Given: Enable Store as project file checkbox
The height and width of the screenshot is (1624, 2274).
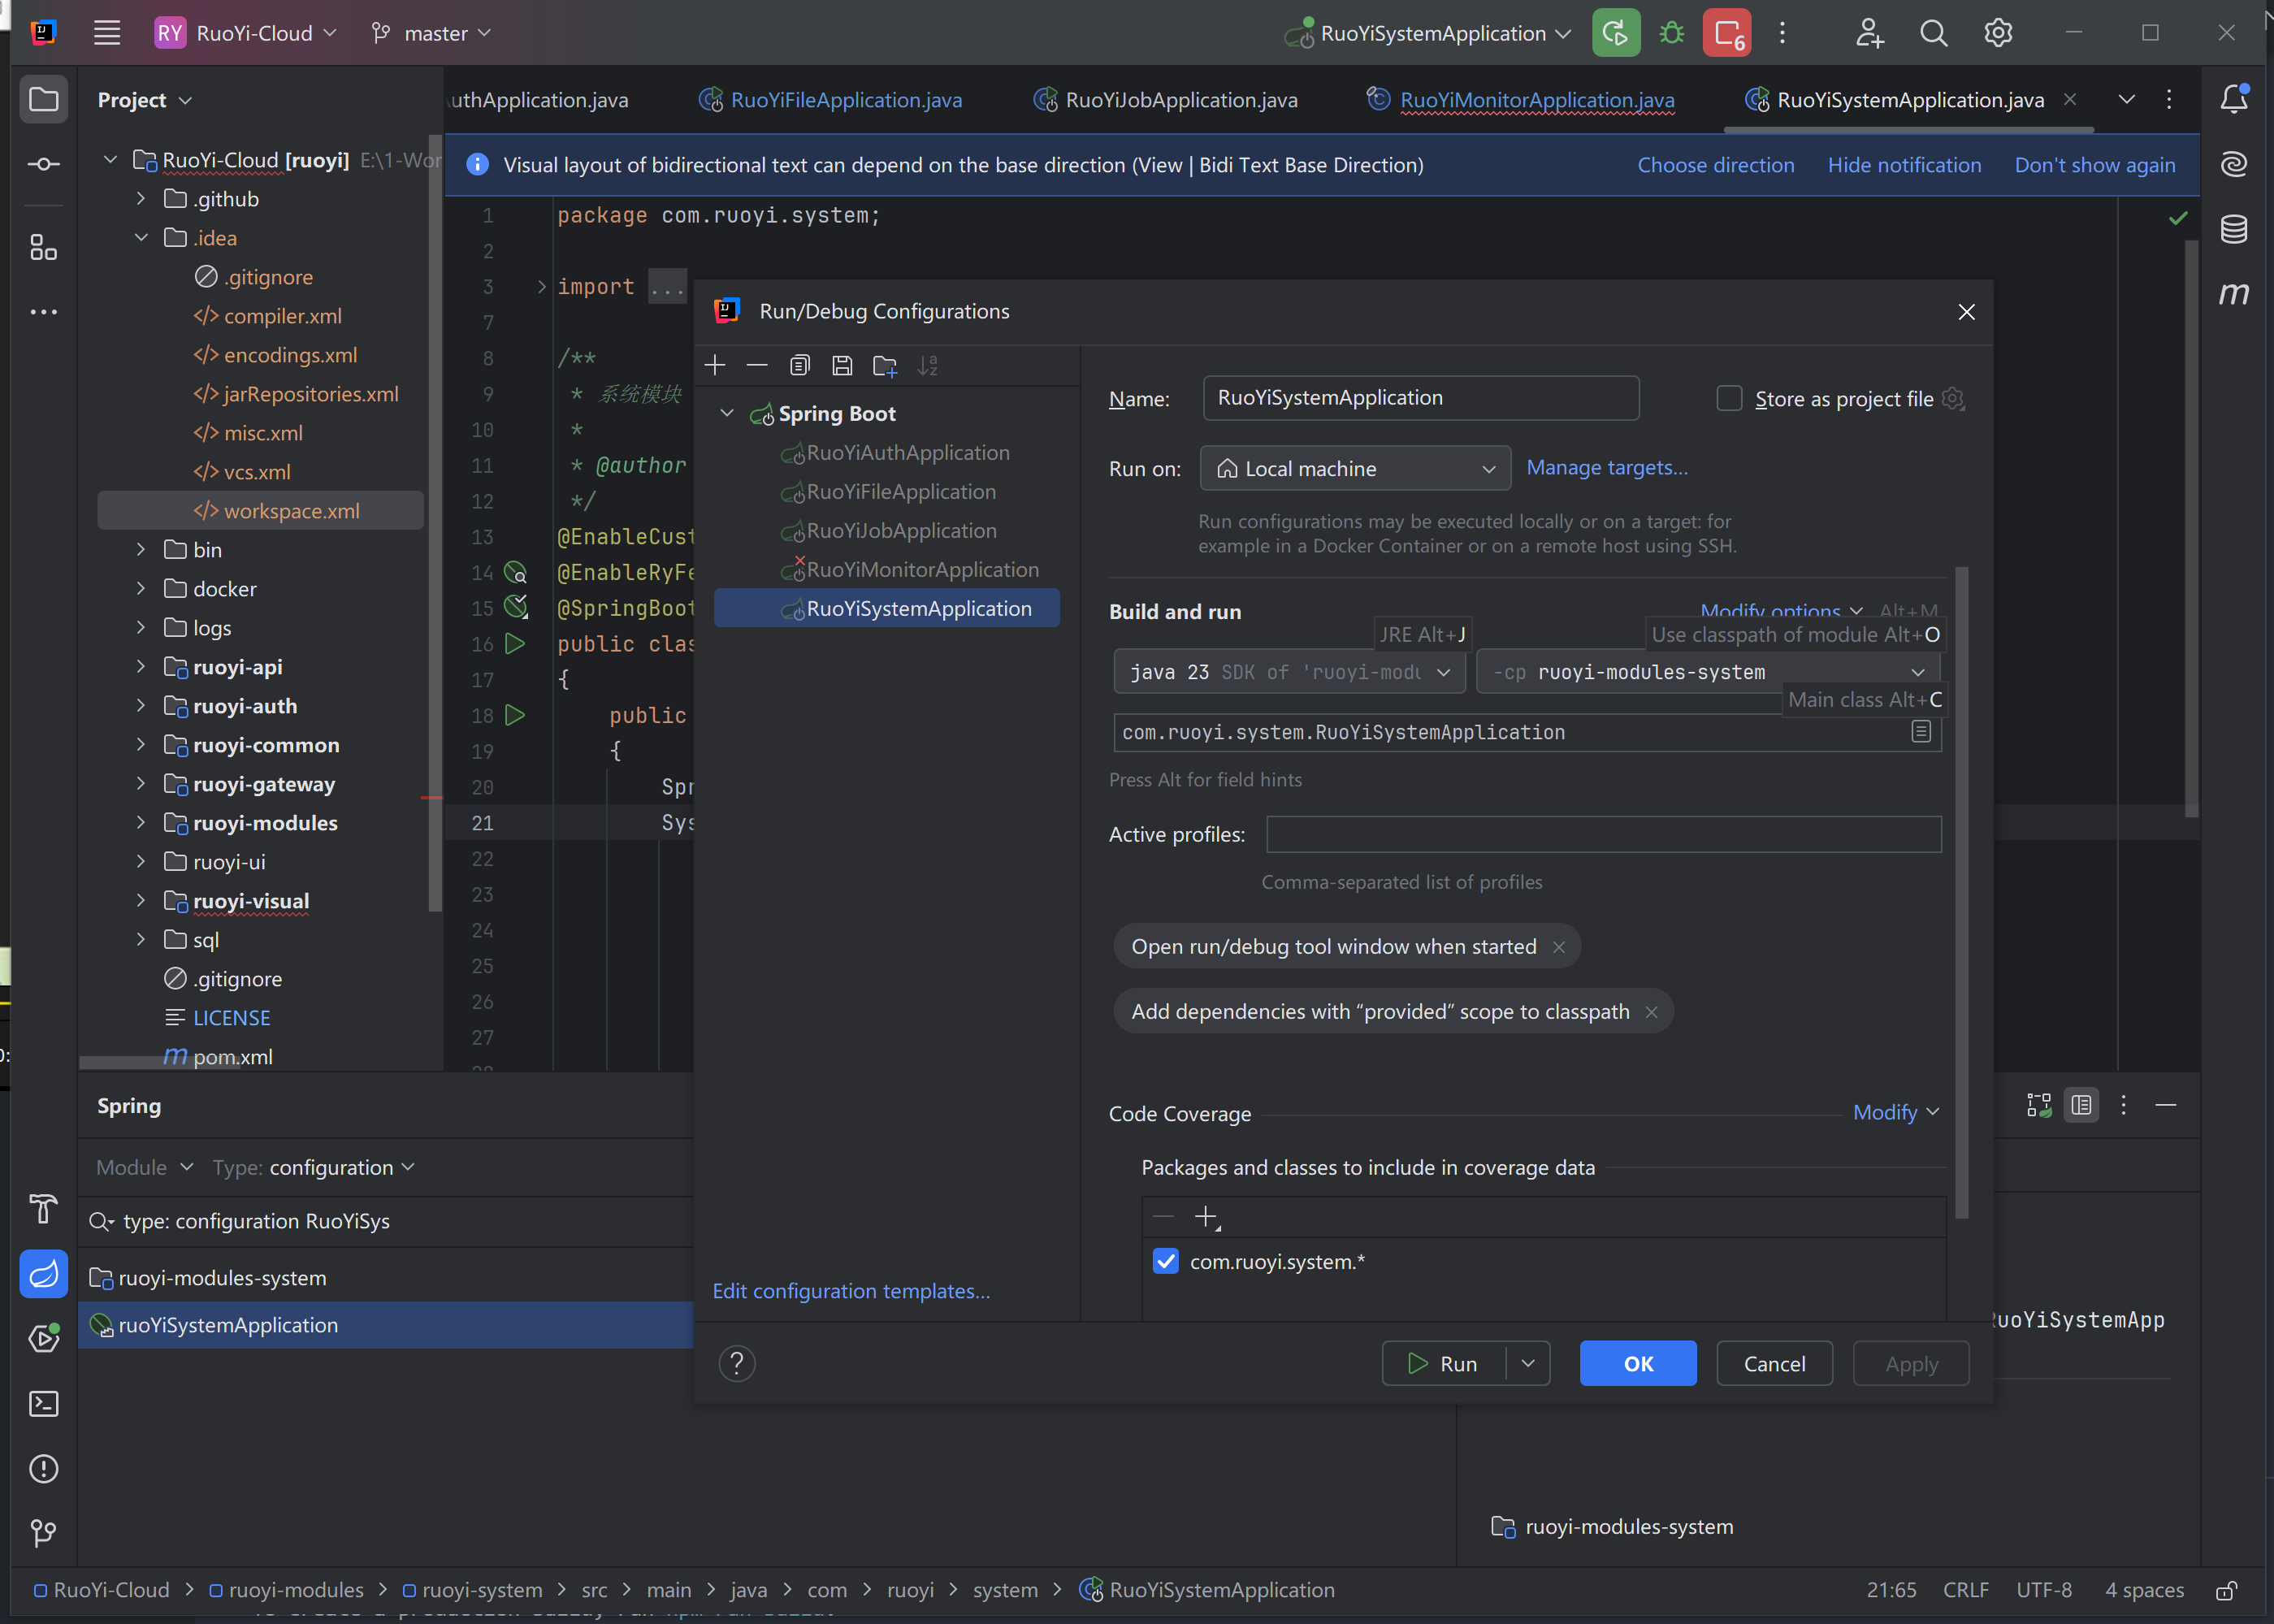Looking at the screenshot, I should pos(1729,398).
